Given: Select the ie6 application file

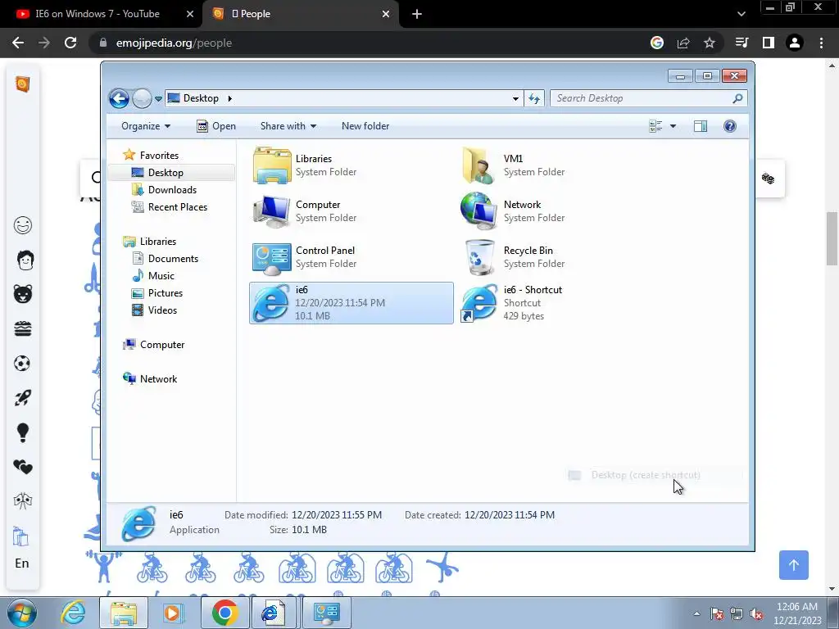Looking at the screenshot, I should coord(351,303).
